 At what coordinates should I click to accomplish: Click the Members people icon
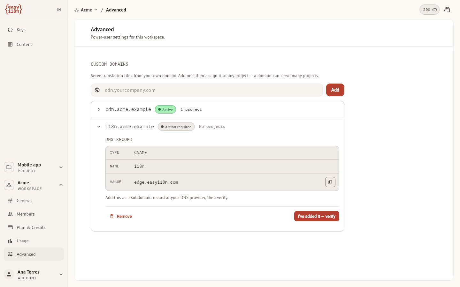pyautogui.click(x=10, y=214)
